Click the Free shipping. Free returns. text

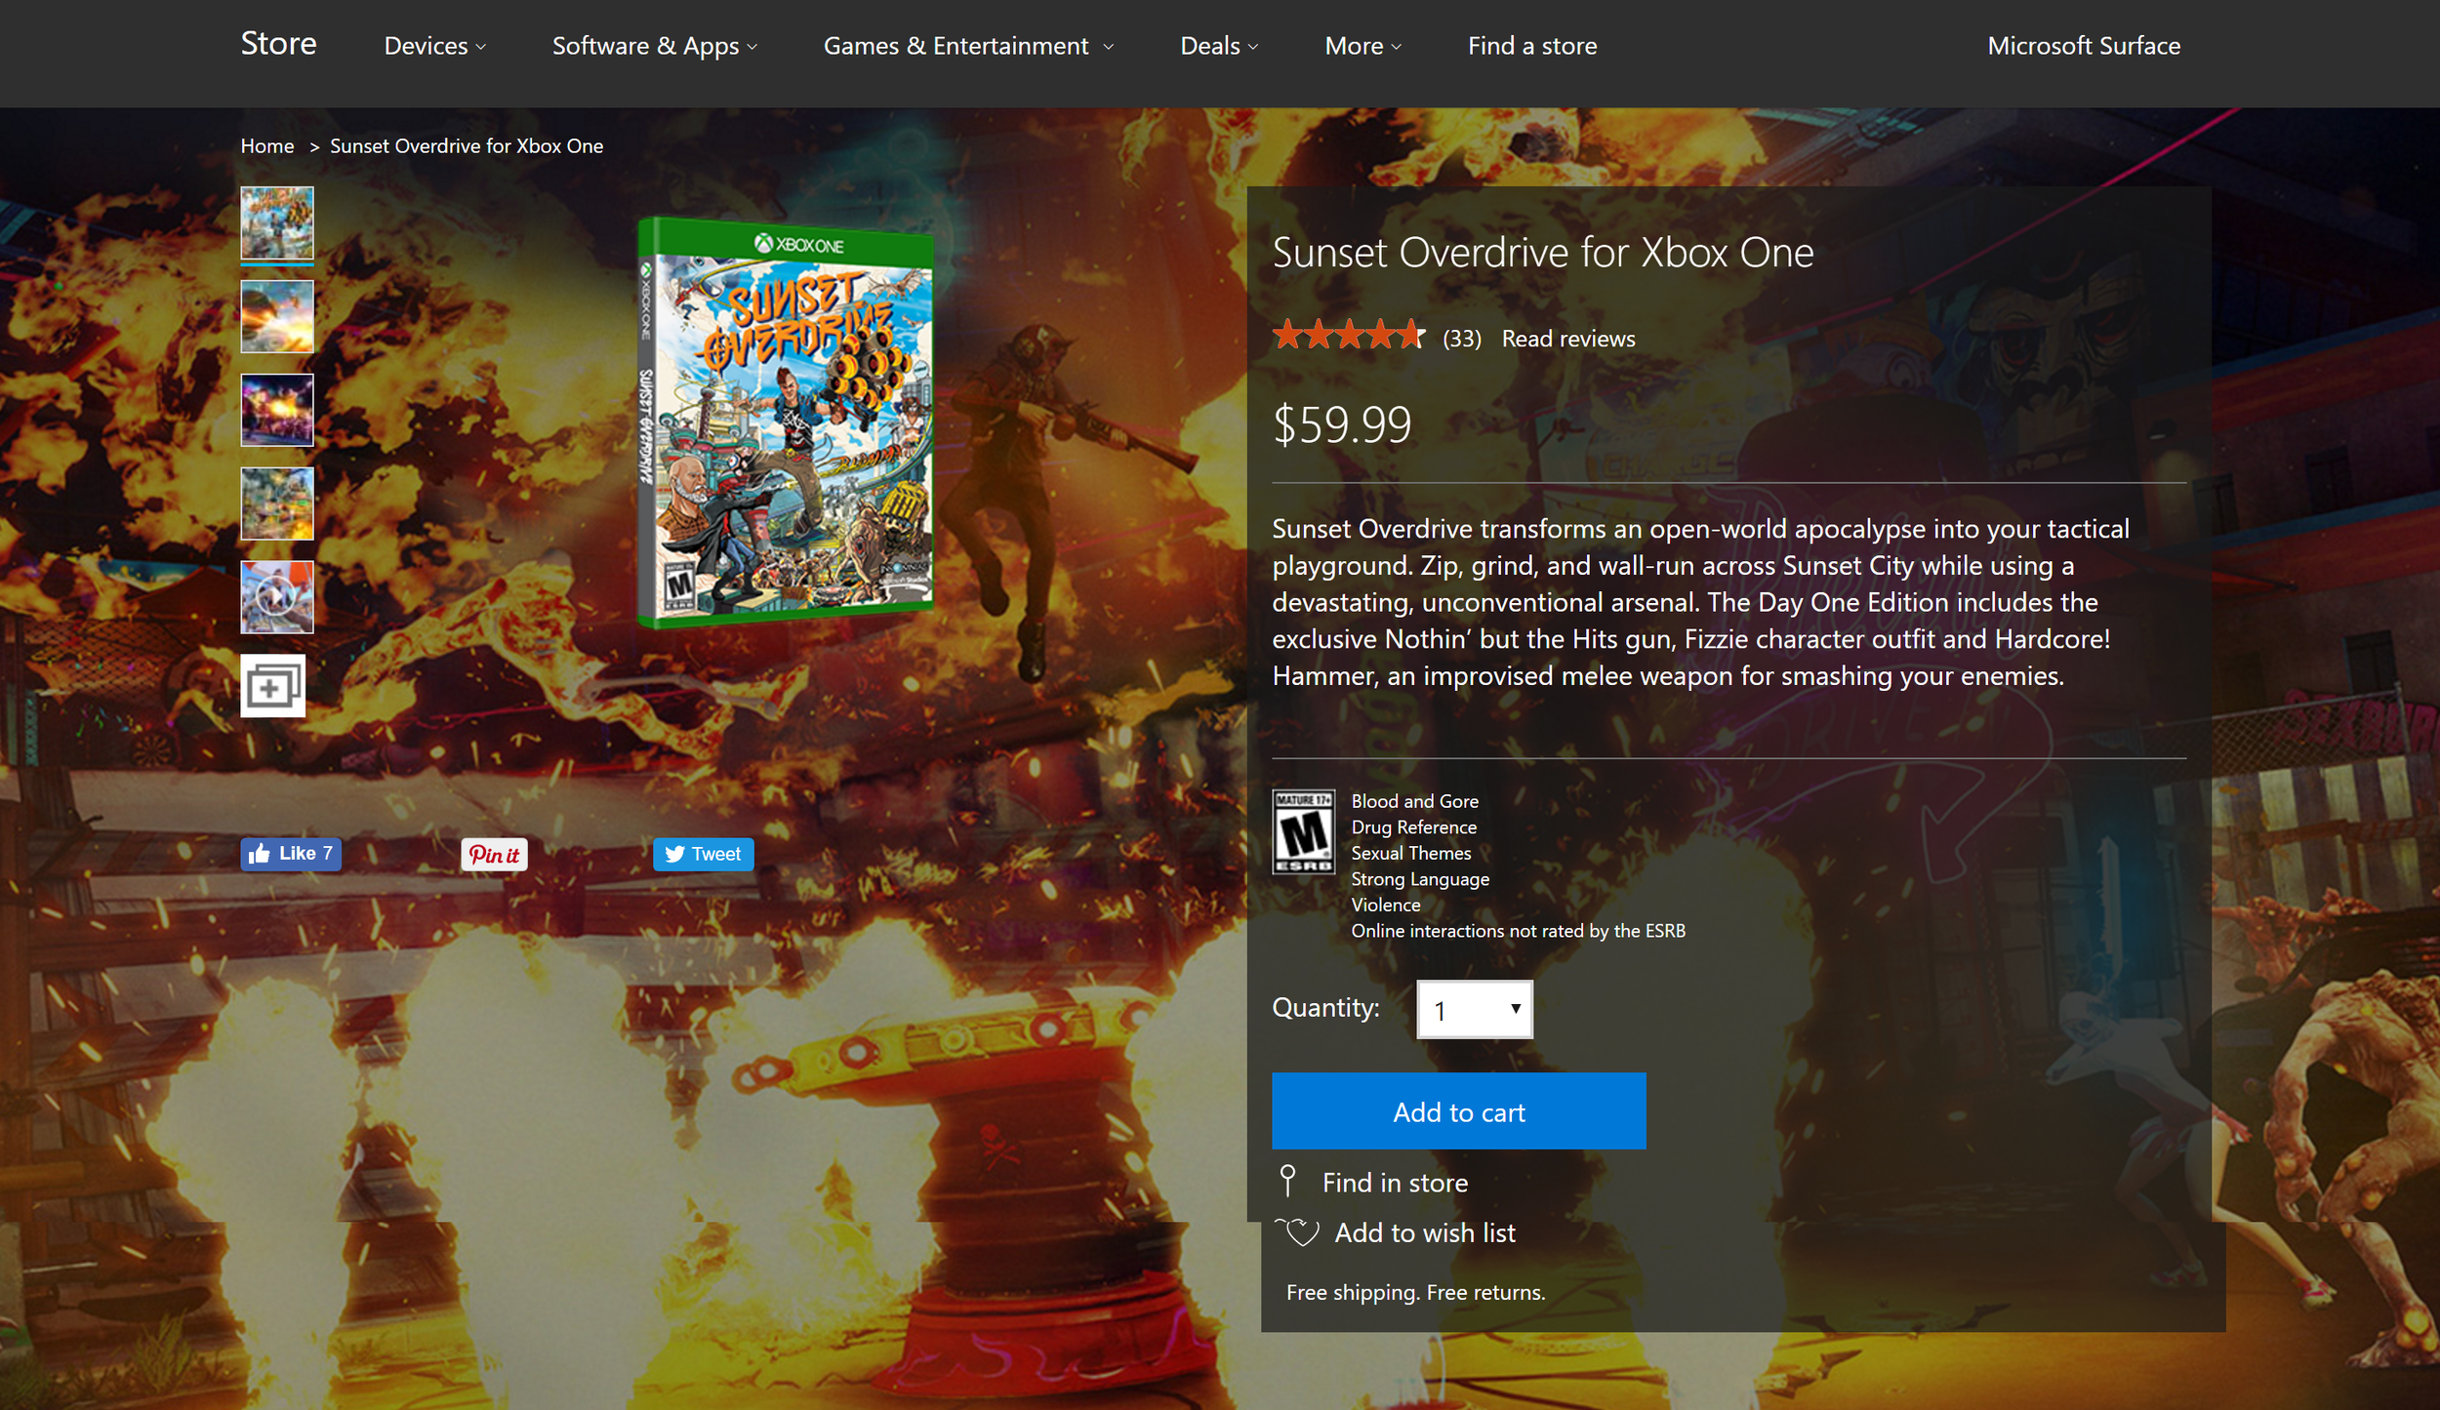1415,1293
